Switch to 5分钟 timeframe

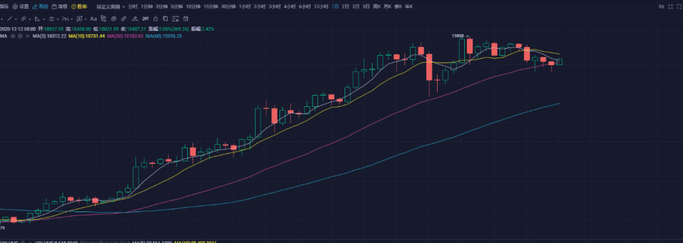point(176,6)
